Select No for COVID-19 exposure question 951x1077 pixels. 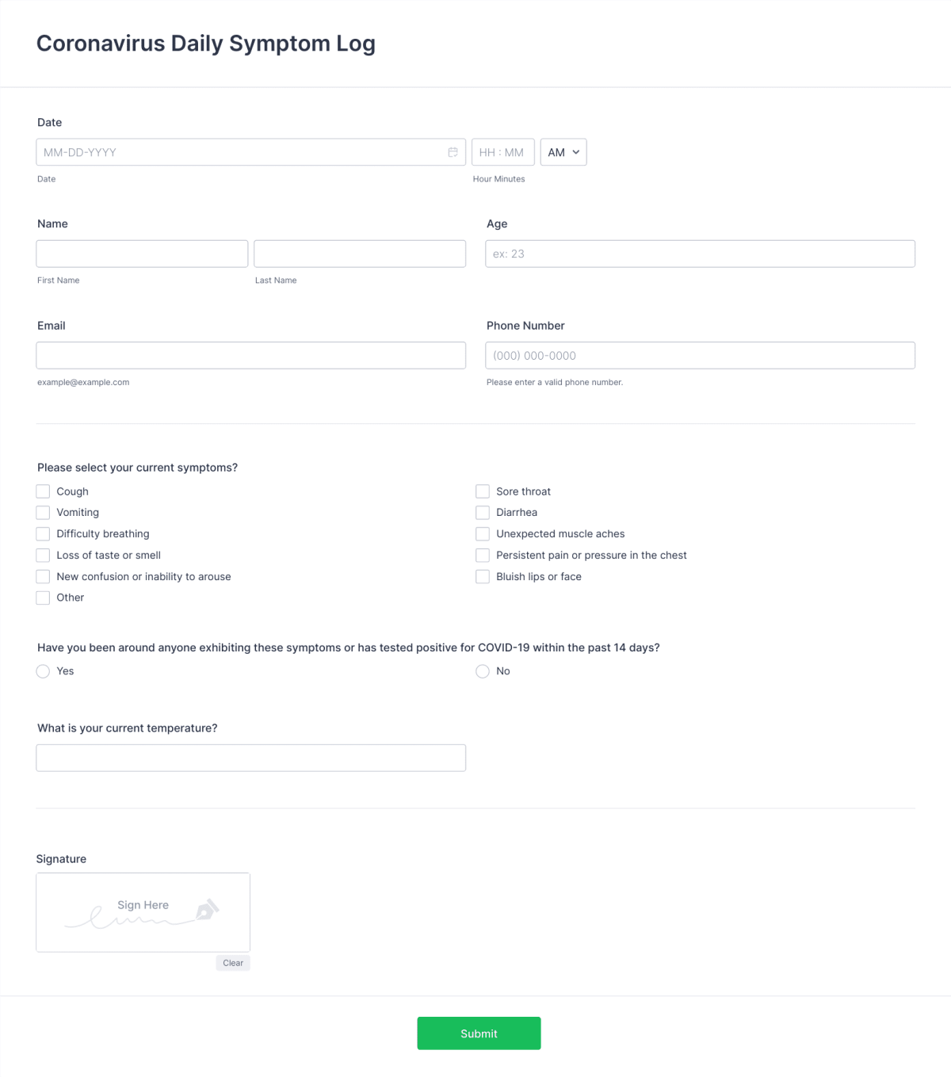483,671
